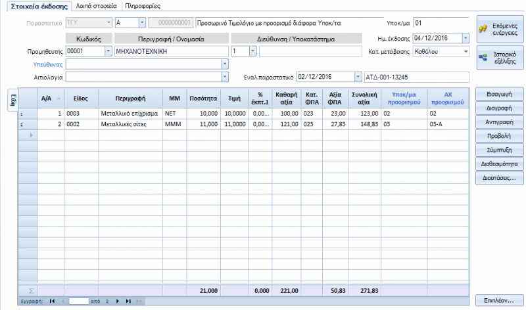Image resolution: width=526 pixels, height=310 pixels.
Task: Click the Περιγραφή column header
Action: tap(130, 99)
